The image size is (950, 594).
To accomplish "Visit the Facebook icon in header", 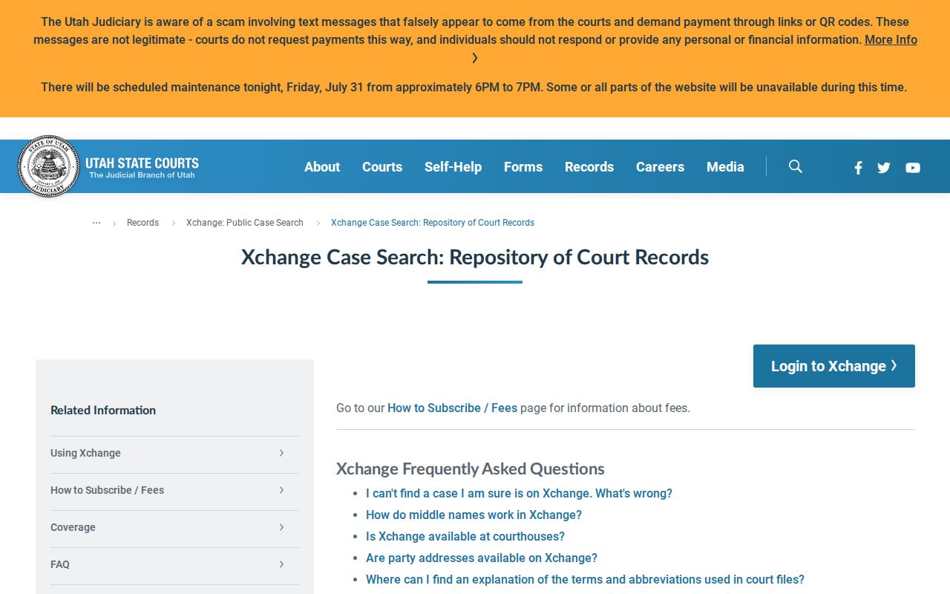I will click(858, 168).
